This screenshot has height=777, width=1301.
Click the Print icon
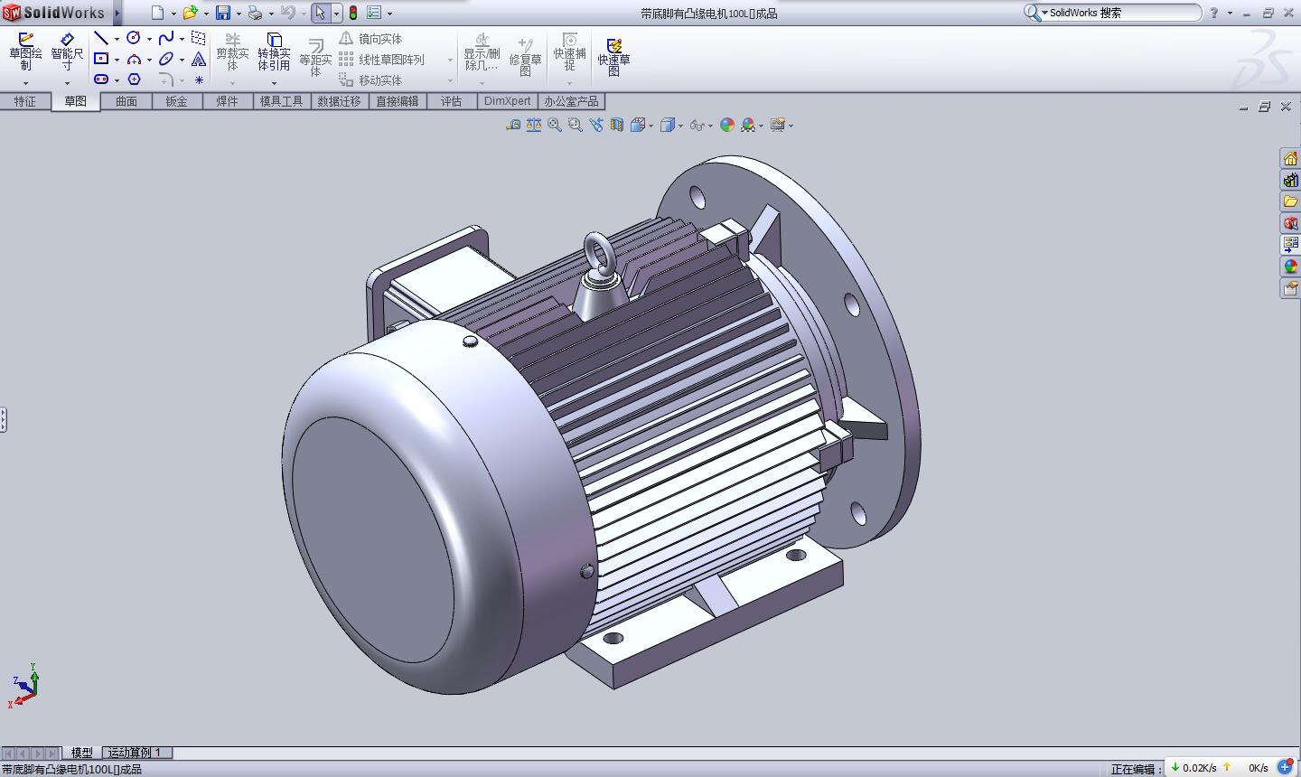255,13
